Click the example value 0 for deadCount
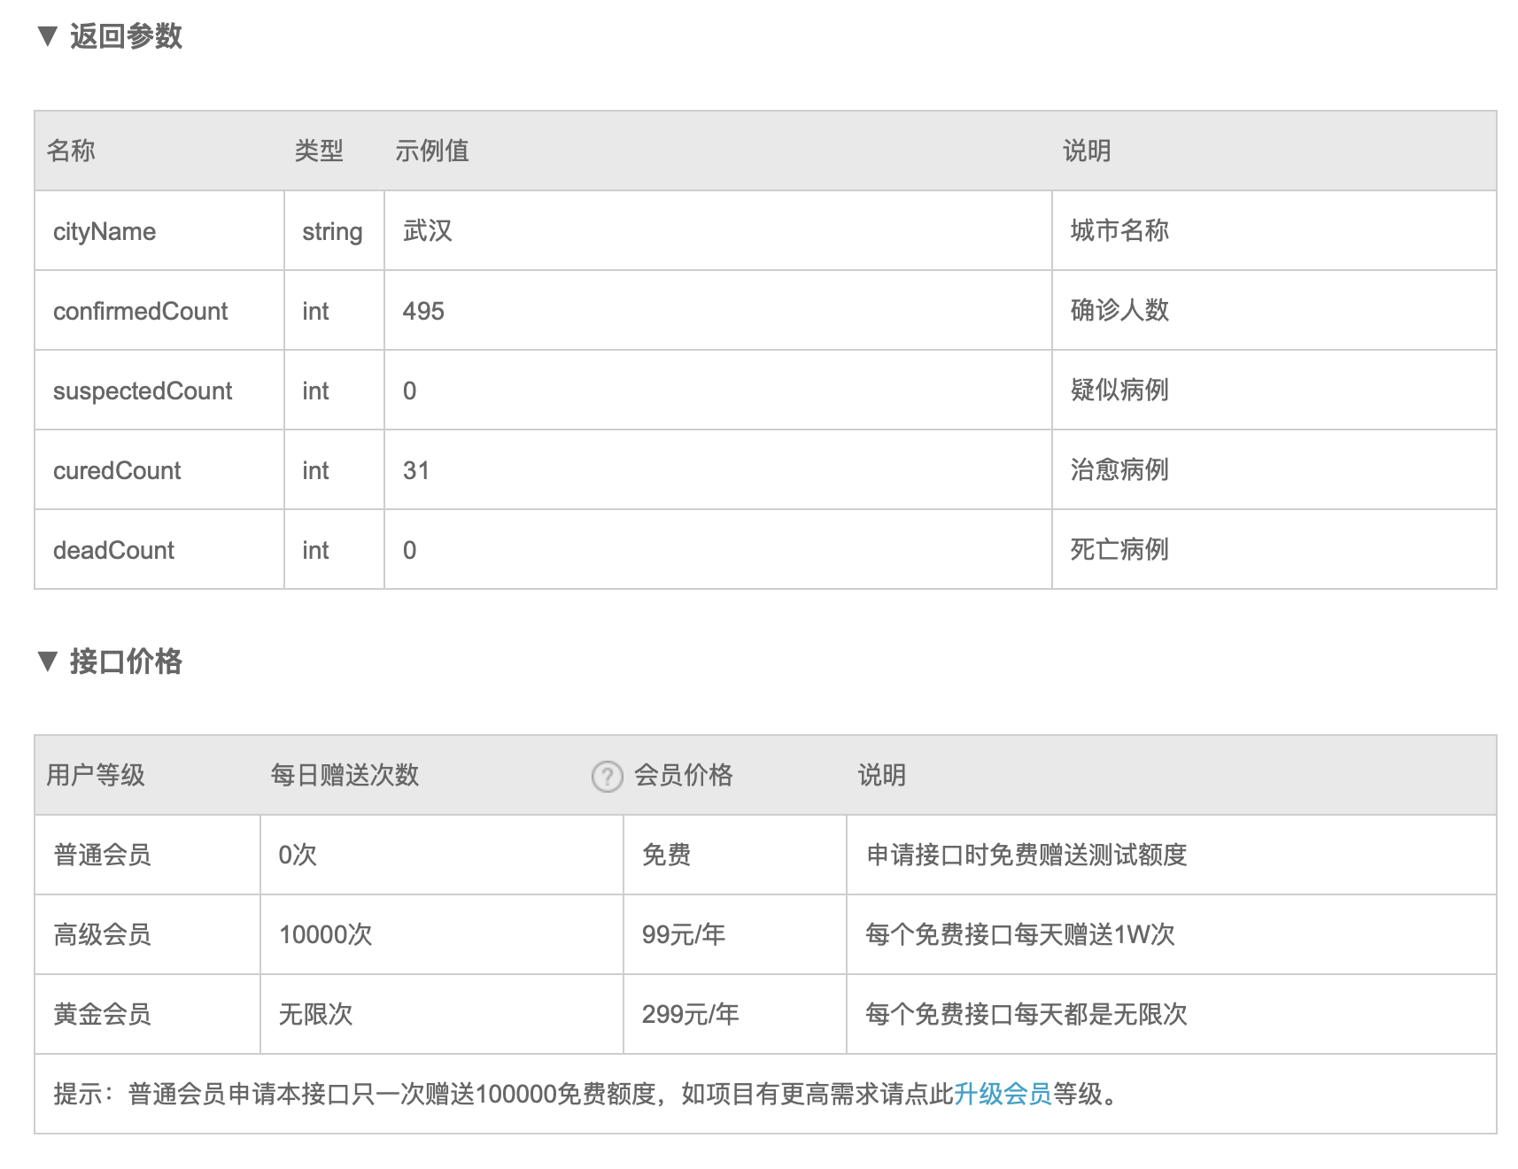1518x1169 pixels. pos(409,550)
